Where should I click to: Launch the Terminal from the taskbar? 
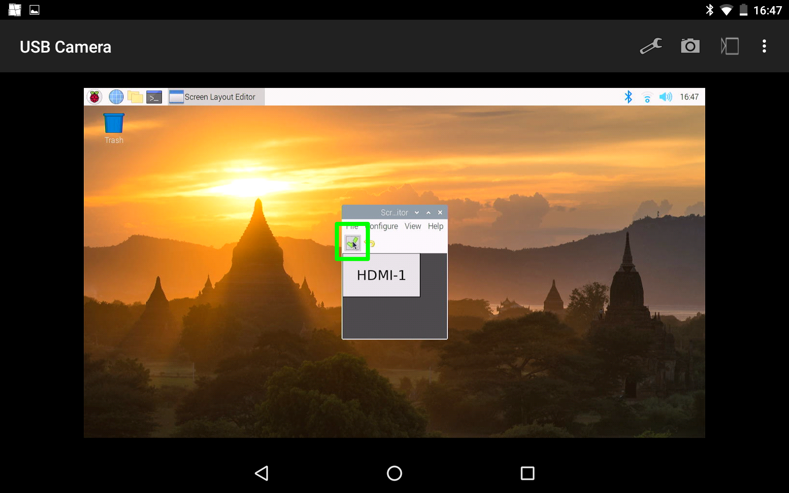pos(154,97)
